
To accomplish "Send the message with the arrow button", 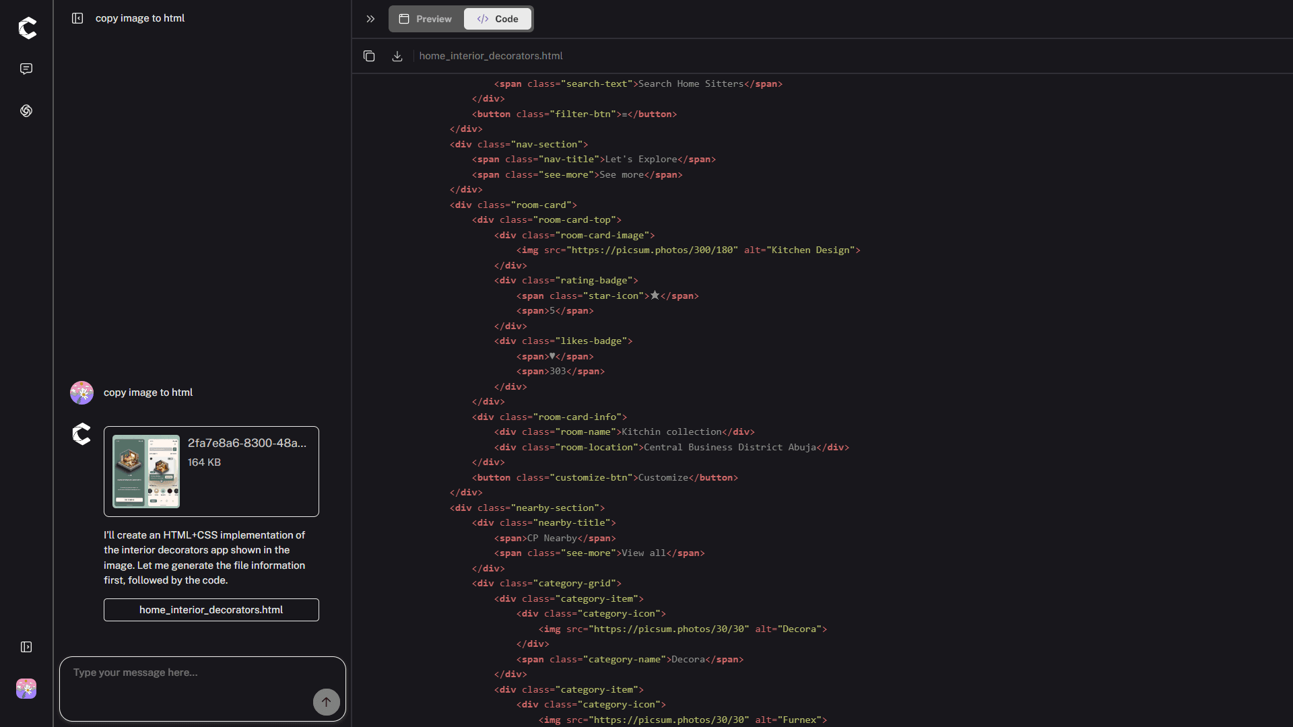I will (327, 702).
